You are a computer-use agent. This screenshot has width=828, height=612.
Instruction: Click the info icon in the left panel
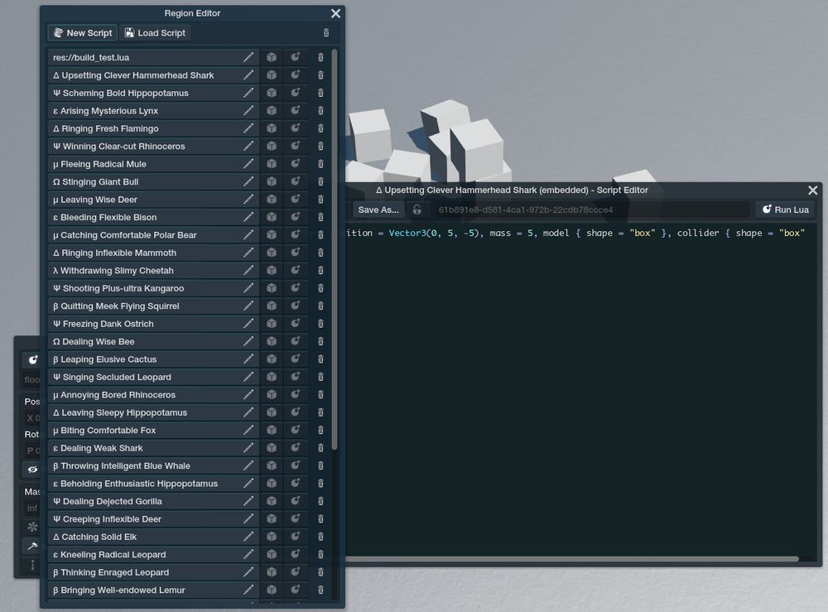(32, 565)
